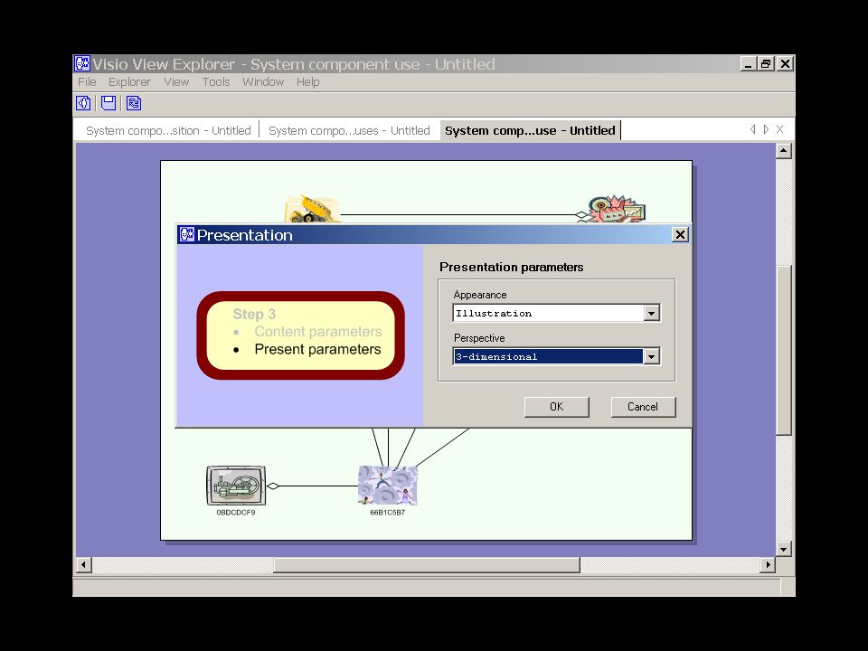Image resolution: width=868 pixels, height=651 pixels.
Task: Click the vertical scrollbar down arrow
Action: tap(783, 549)
